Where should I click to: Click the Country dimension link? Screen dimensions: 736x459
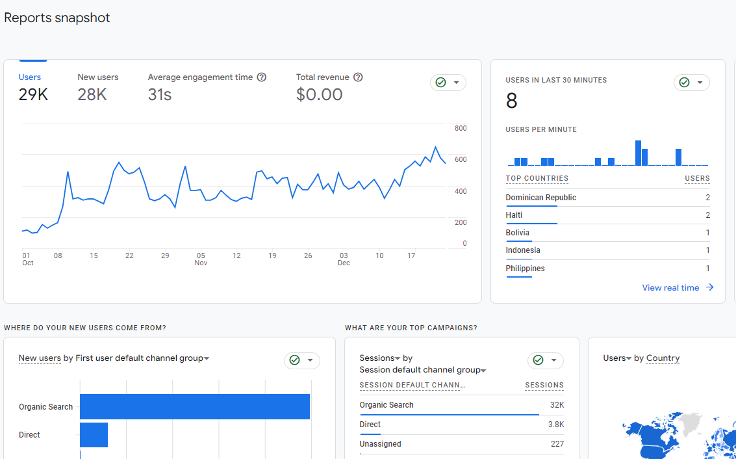[663, 358]
